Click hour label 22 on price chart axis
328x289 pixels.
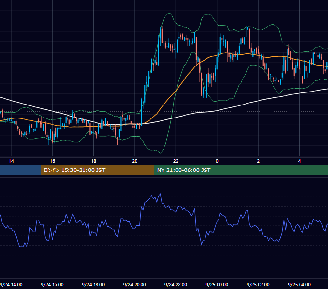pos(176,161)
